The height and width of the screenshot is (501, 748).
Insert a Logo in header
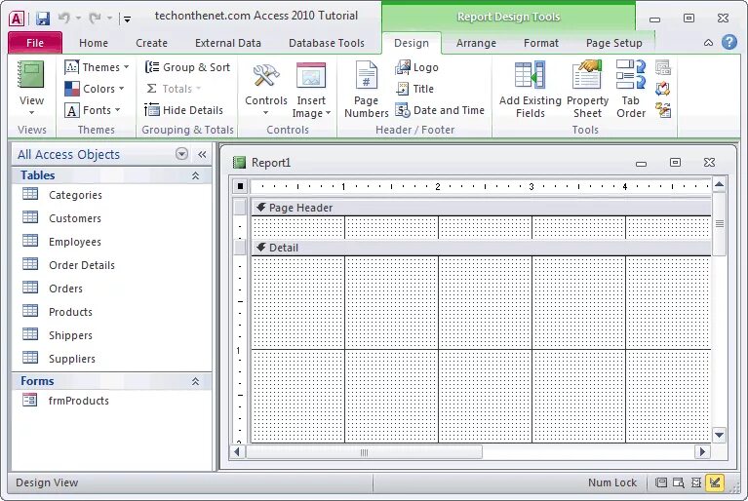tap(416, 67)
